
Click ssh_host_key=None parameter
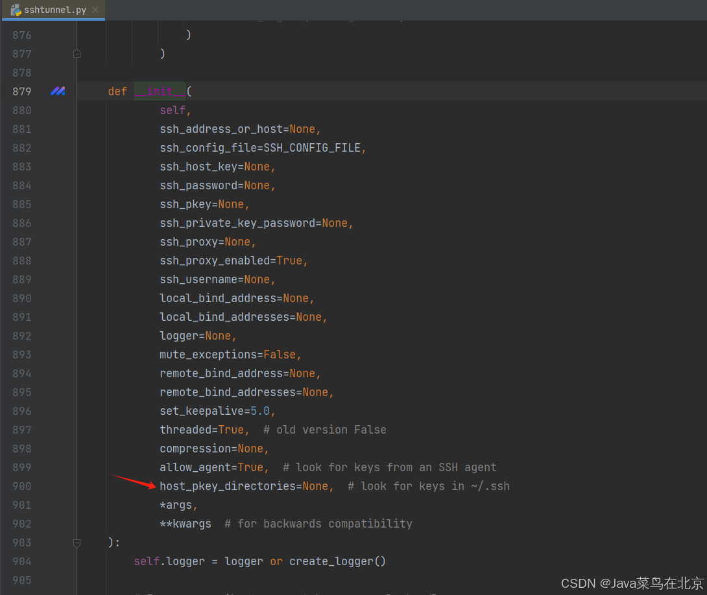215,167
